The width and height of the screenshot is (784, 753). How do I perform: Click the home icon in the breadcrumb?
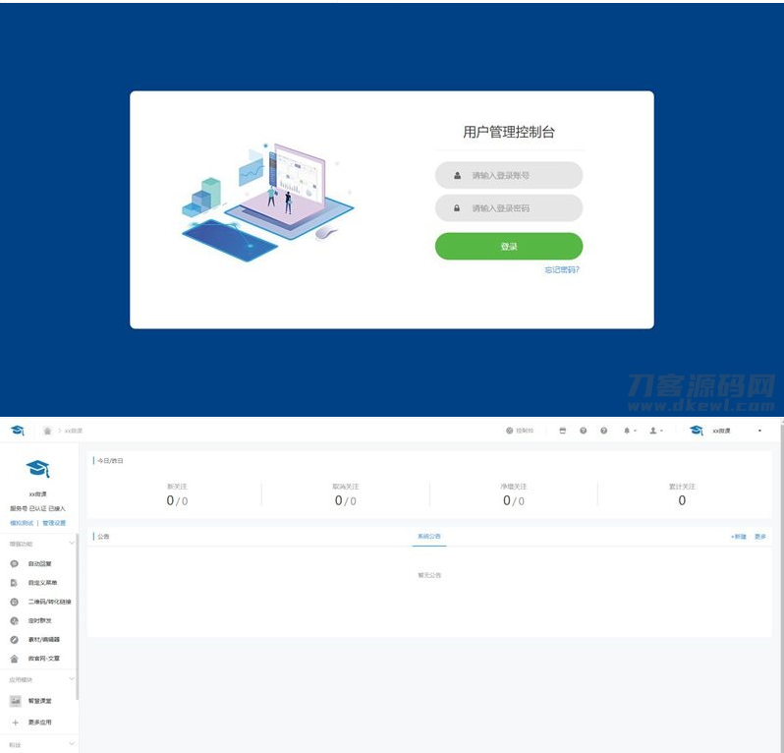click(46, 431)
